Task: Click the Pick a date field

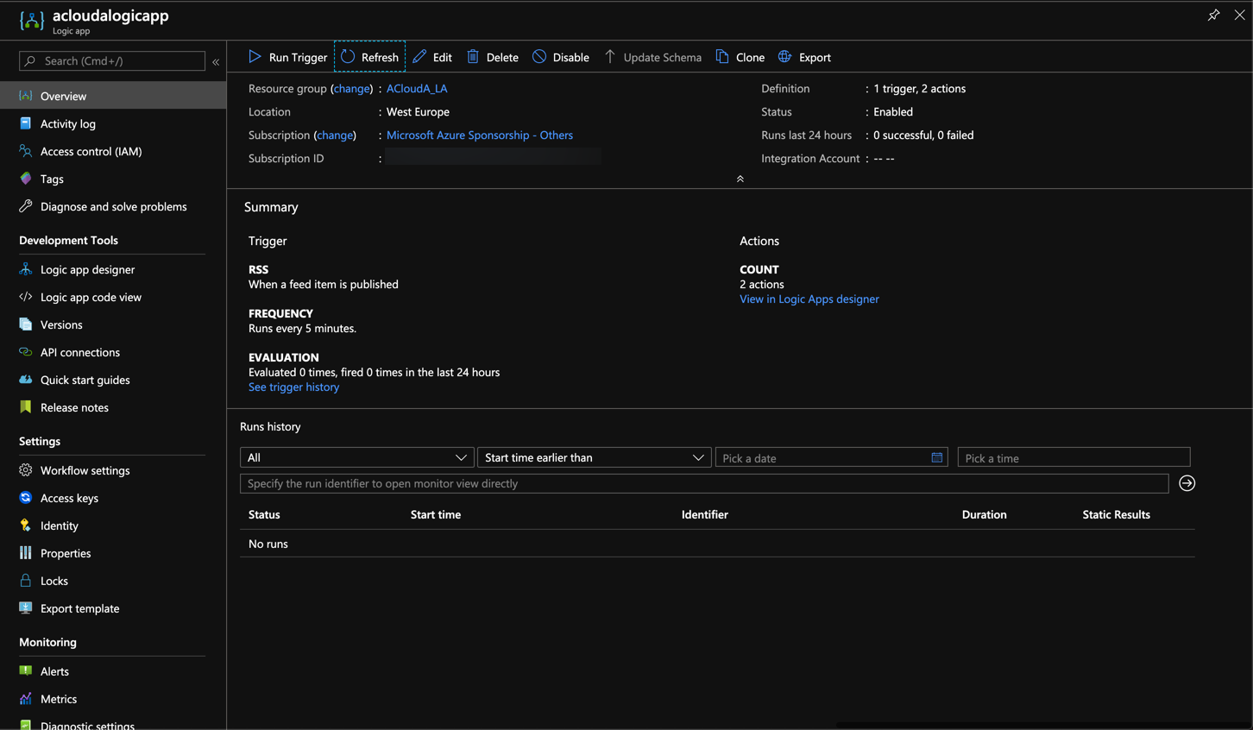Action: point(832,457)
